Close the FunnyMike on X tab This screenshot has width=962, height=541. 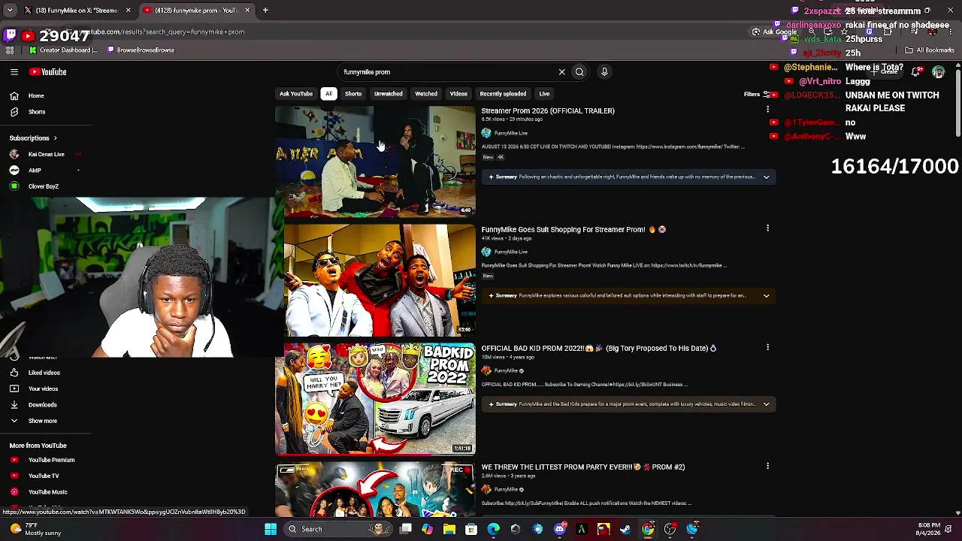[128, 11]
